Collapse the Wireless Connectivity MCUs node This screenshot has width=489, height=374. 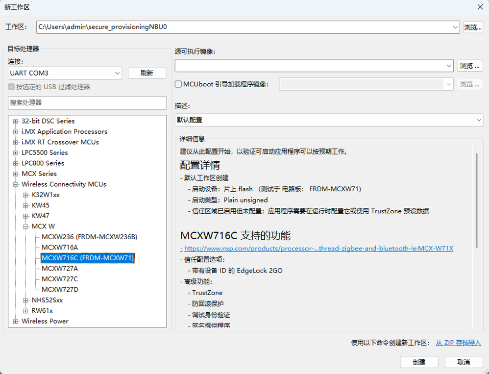(x=15, y=184)
